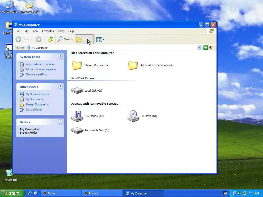Click the Change a setting icon
The image size is (263, 197).
22,75
